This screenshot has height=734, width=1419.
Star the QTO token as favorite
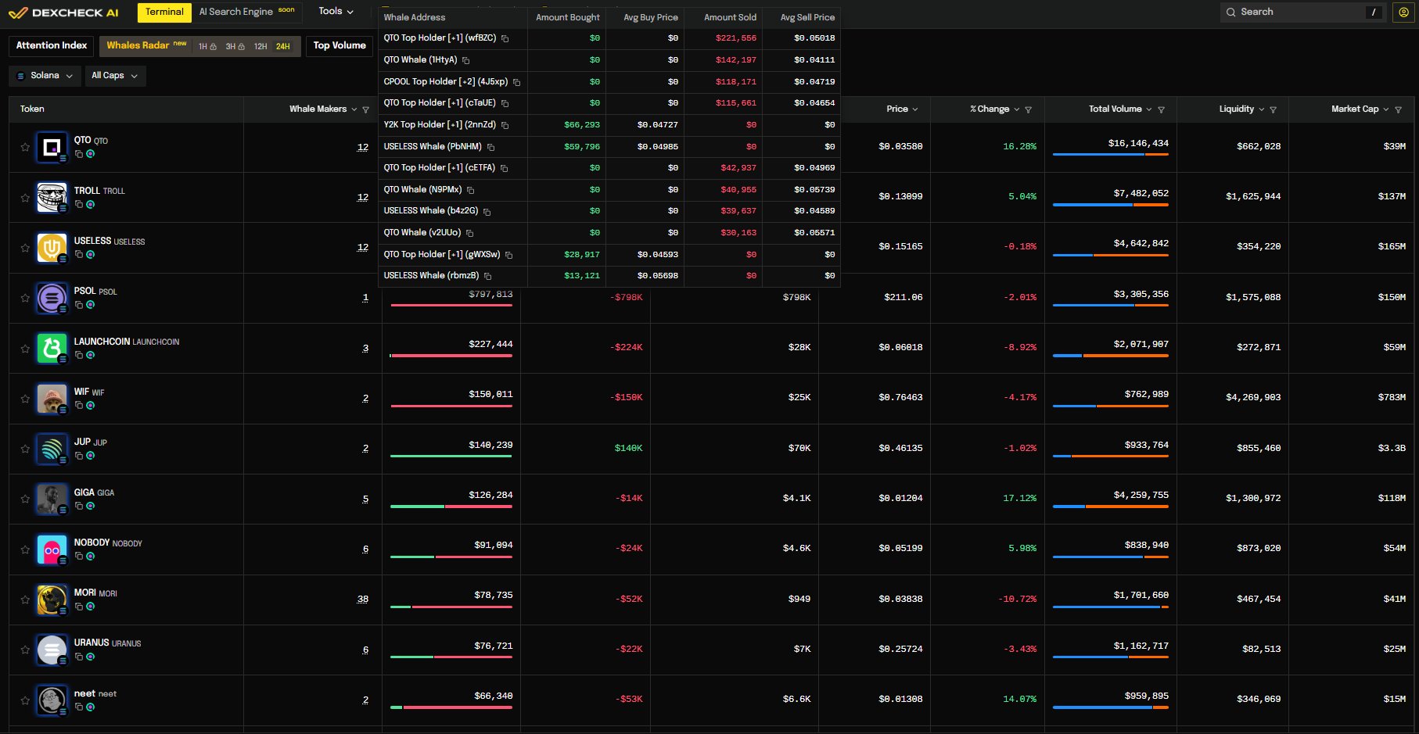tap(25, 147)
